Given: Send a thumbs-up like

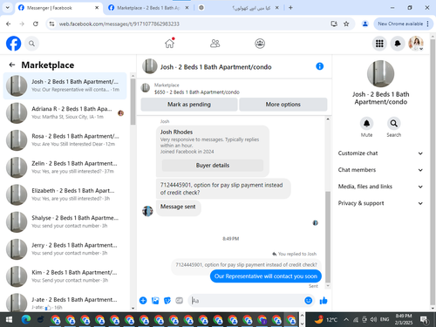Looking at the screenshot, I should (324, 301).
